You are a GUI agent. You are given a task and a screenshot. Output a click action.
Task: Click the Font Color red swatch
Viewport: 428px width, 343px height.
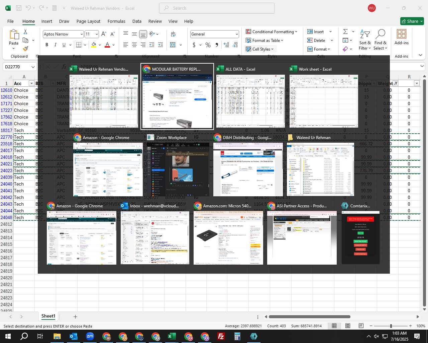107,45
